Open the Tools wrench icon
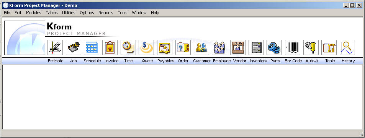Image resolution: width=365 pixels, height=138 pixels. [329, 47]
